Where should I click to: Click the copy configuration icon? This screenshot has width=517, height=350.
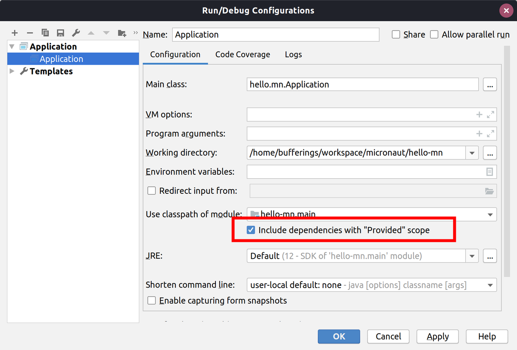[45, 33]
